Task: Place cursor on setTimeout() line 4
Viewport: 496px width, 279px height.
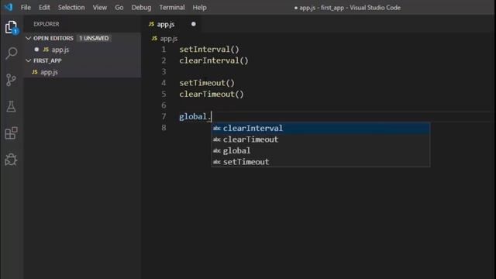Action: click(x=207, y=83)
